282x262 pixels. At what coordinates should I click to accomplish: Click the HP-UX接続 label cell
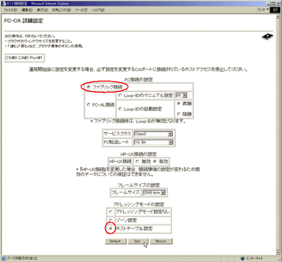(x=120, y=162)
